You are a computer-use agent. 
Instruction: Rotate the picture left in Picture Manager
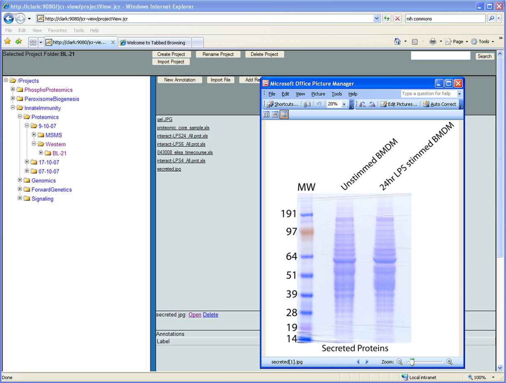pos(363,104)
